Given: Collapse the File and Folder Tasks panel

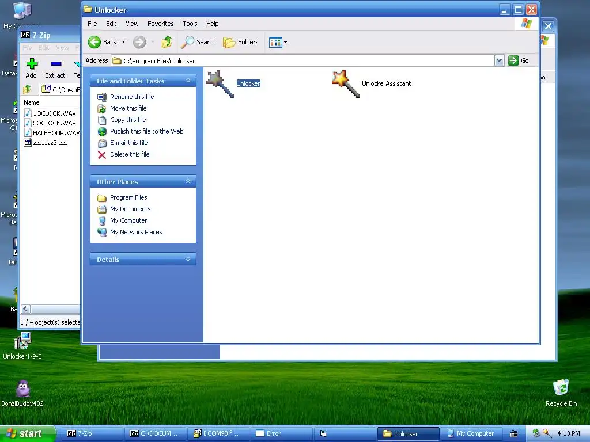Looking at the screenshot, I should pos(188,81).
